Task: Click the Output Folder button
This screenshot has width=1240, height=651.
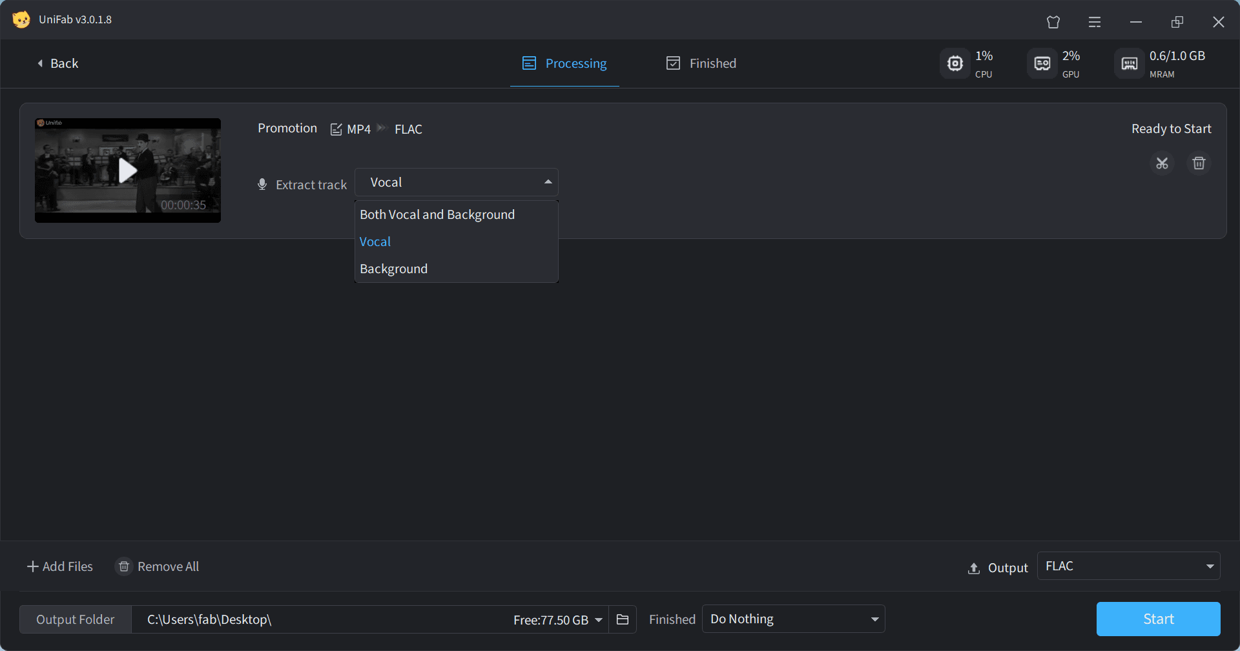Action: (x=76, y=619)
